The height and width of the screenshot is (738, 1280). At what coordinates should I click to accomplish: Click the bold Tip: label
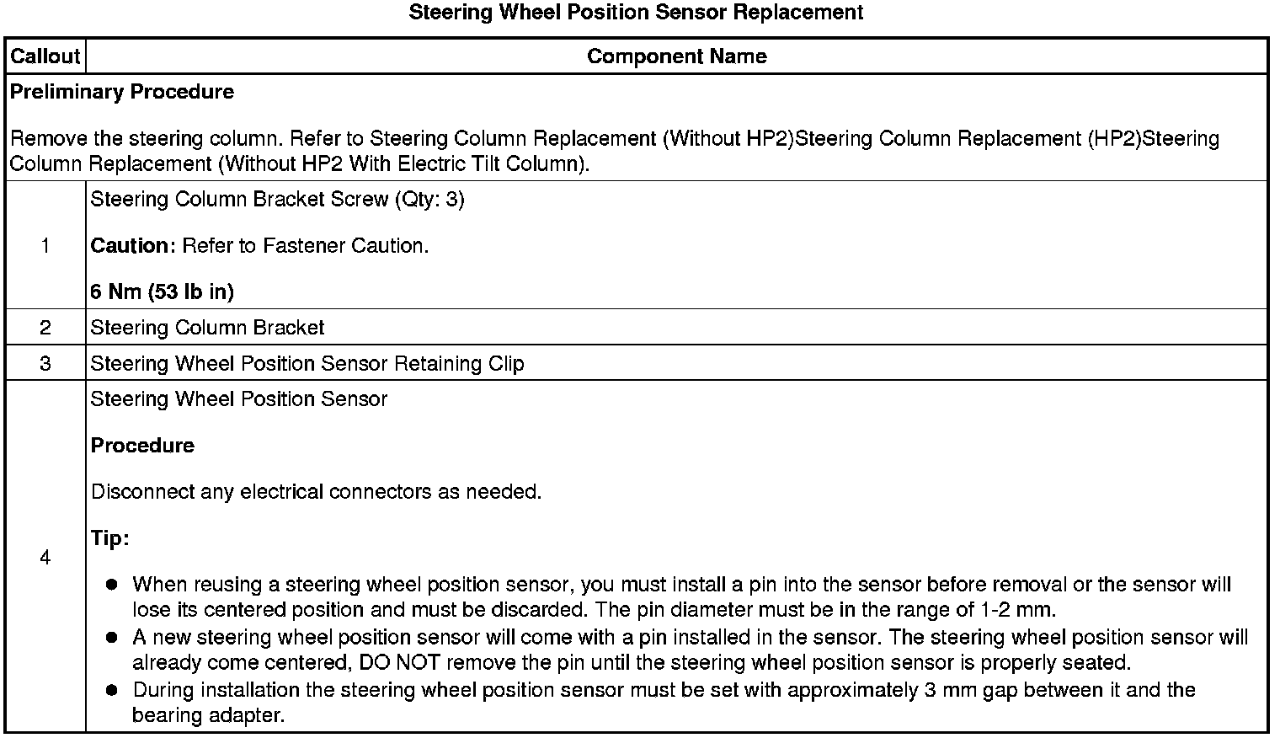109,538
